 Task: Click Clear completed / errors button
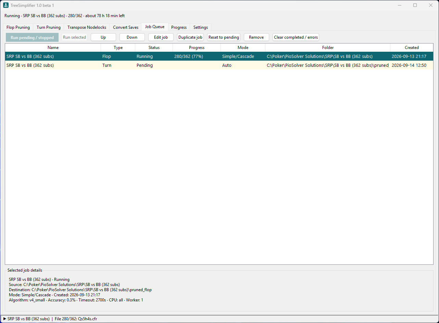(x=296, y=37)
